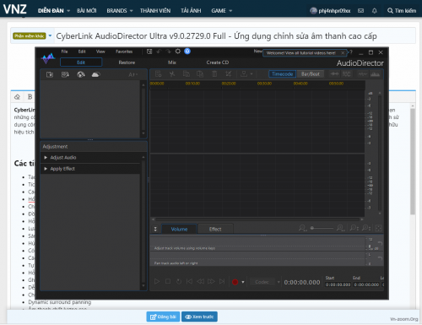This screenshot has height=325, width=422.
Task: Click the CyberLink Cloud icon
Action: pos(95,74)
